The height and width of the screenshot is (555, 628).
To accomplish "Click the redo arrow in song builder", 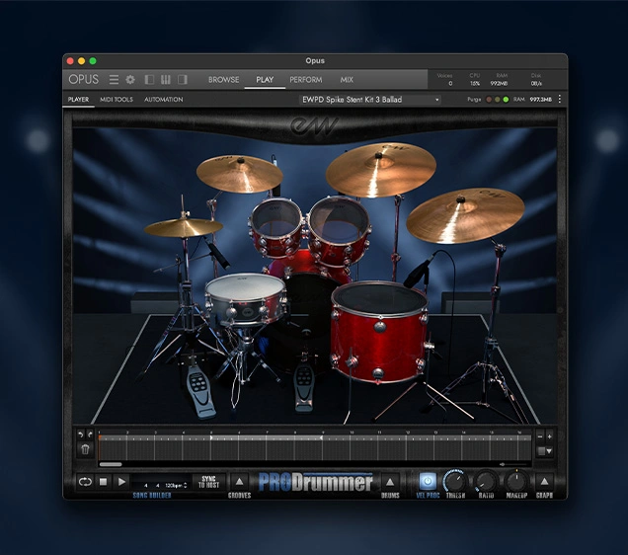I will [90, 435].
